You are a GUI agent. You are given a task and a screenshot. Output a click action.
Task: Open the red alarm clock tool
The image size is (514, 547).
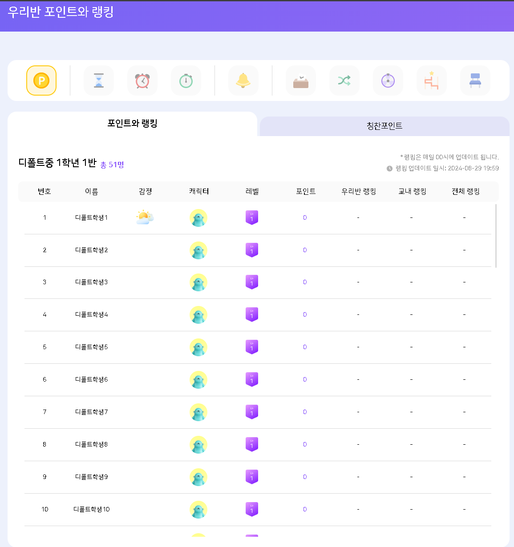142,80
